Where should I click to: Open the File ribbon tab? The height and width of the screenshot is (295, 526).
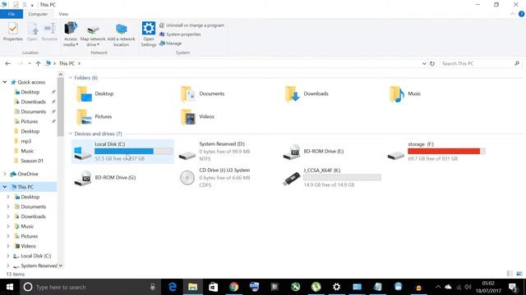pyautogui.click(x=12, y=14)
